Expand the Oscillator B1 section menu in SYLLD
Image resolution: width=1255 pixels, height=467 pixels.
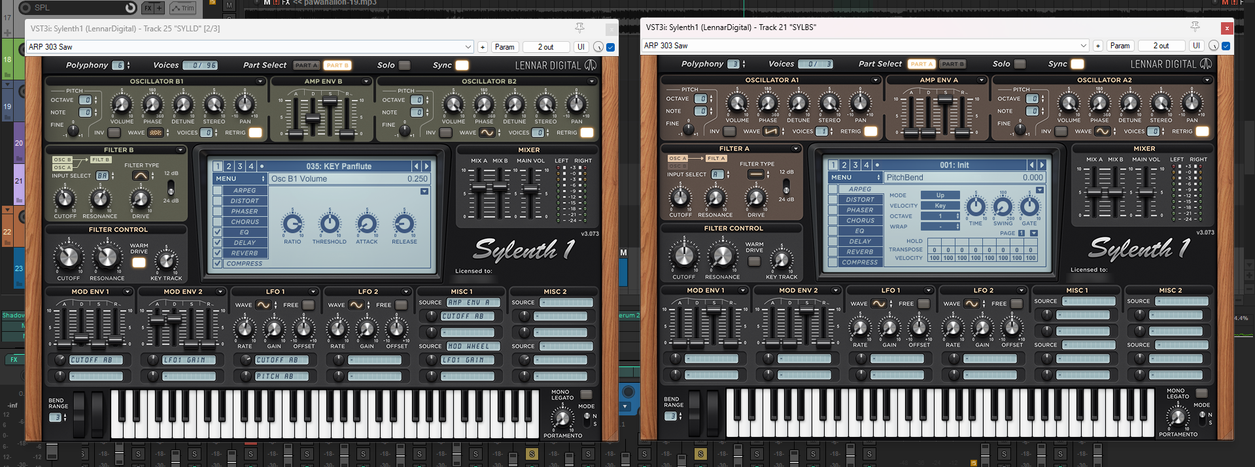click(260, 82)
